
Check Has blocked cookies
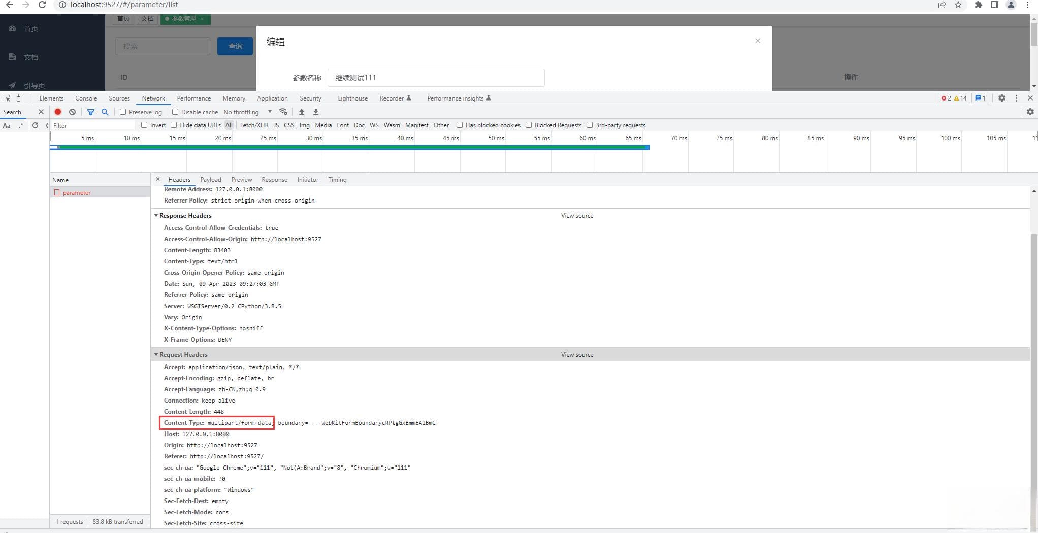(460, 125)
